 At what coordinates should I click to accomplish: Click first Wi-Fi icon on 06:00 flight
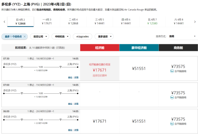pos(22,119)
